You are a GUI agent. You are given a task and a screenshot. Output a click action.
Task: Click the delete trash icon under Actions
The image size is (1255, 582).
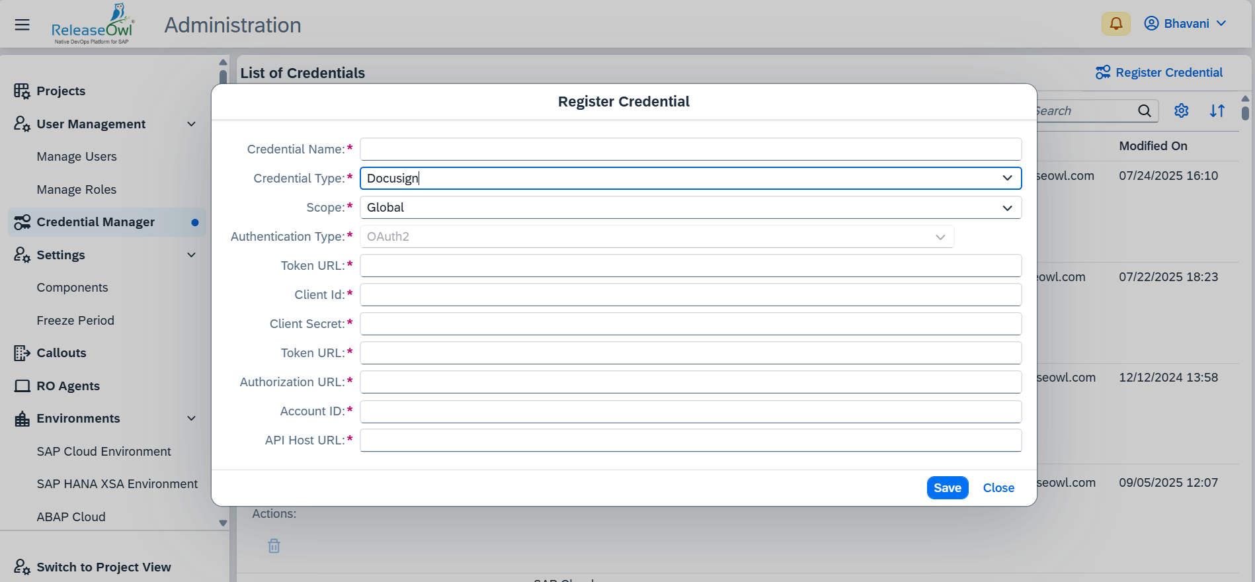(274, 546)
